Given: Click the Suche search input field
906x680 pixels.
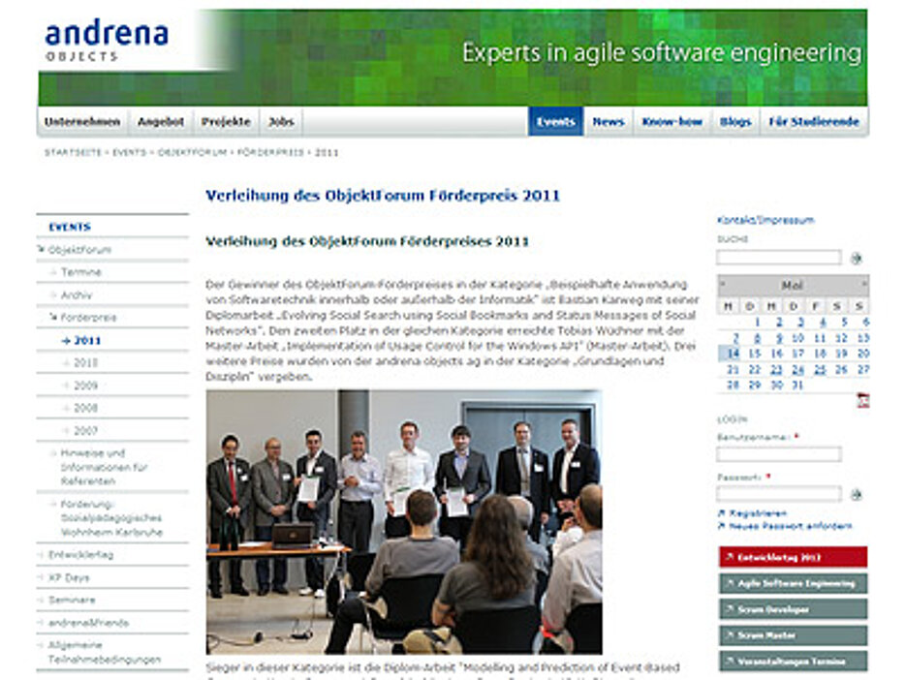Looking at the screenshot, I should tap(778, 258).
